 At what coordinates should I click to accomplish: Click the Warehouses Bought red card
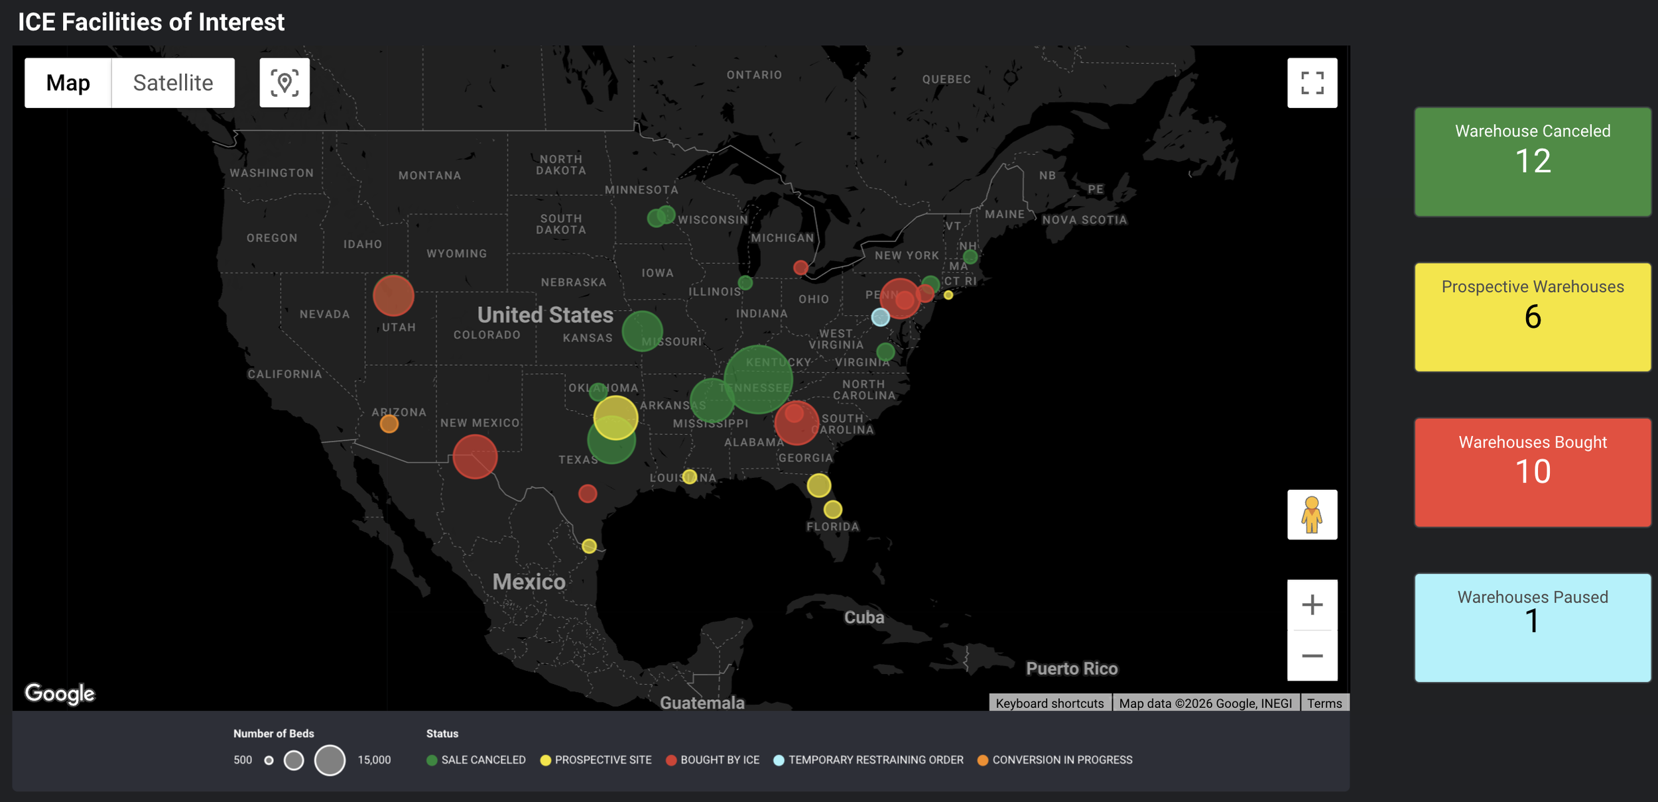1532,472
